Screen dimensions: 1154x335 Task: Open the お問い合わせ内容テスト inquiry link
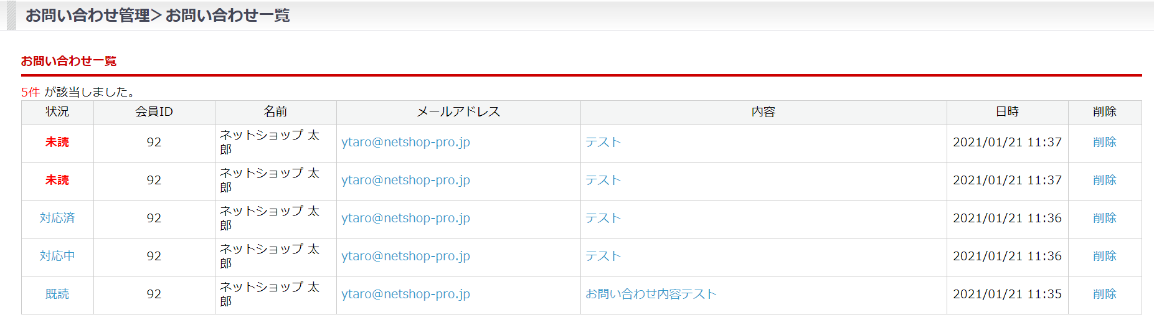click(x=651, y=295)
